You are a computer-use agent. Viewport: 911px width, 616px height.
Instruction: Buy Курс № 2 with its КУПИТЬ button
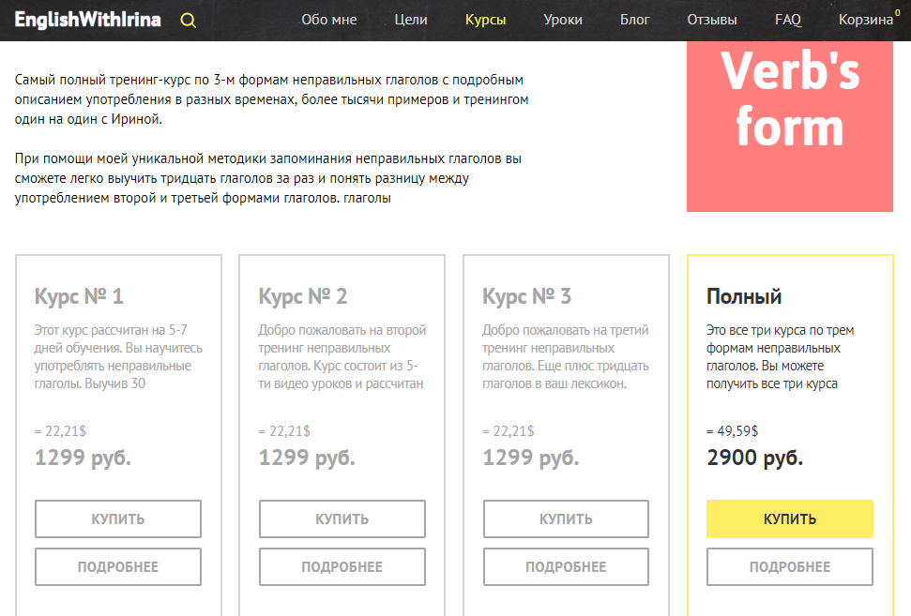pos(342,518)
